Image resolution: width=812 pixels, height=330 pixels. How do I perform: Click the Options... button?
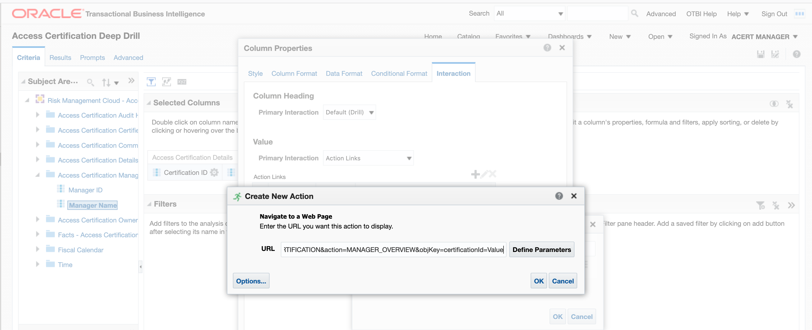tap(251, 281)
